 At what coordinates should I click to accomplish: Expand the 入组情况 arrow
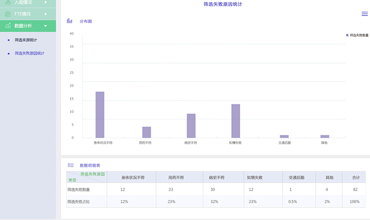click(45, 2)
